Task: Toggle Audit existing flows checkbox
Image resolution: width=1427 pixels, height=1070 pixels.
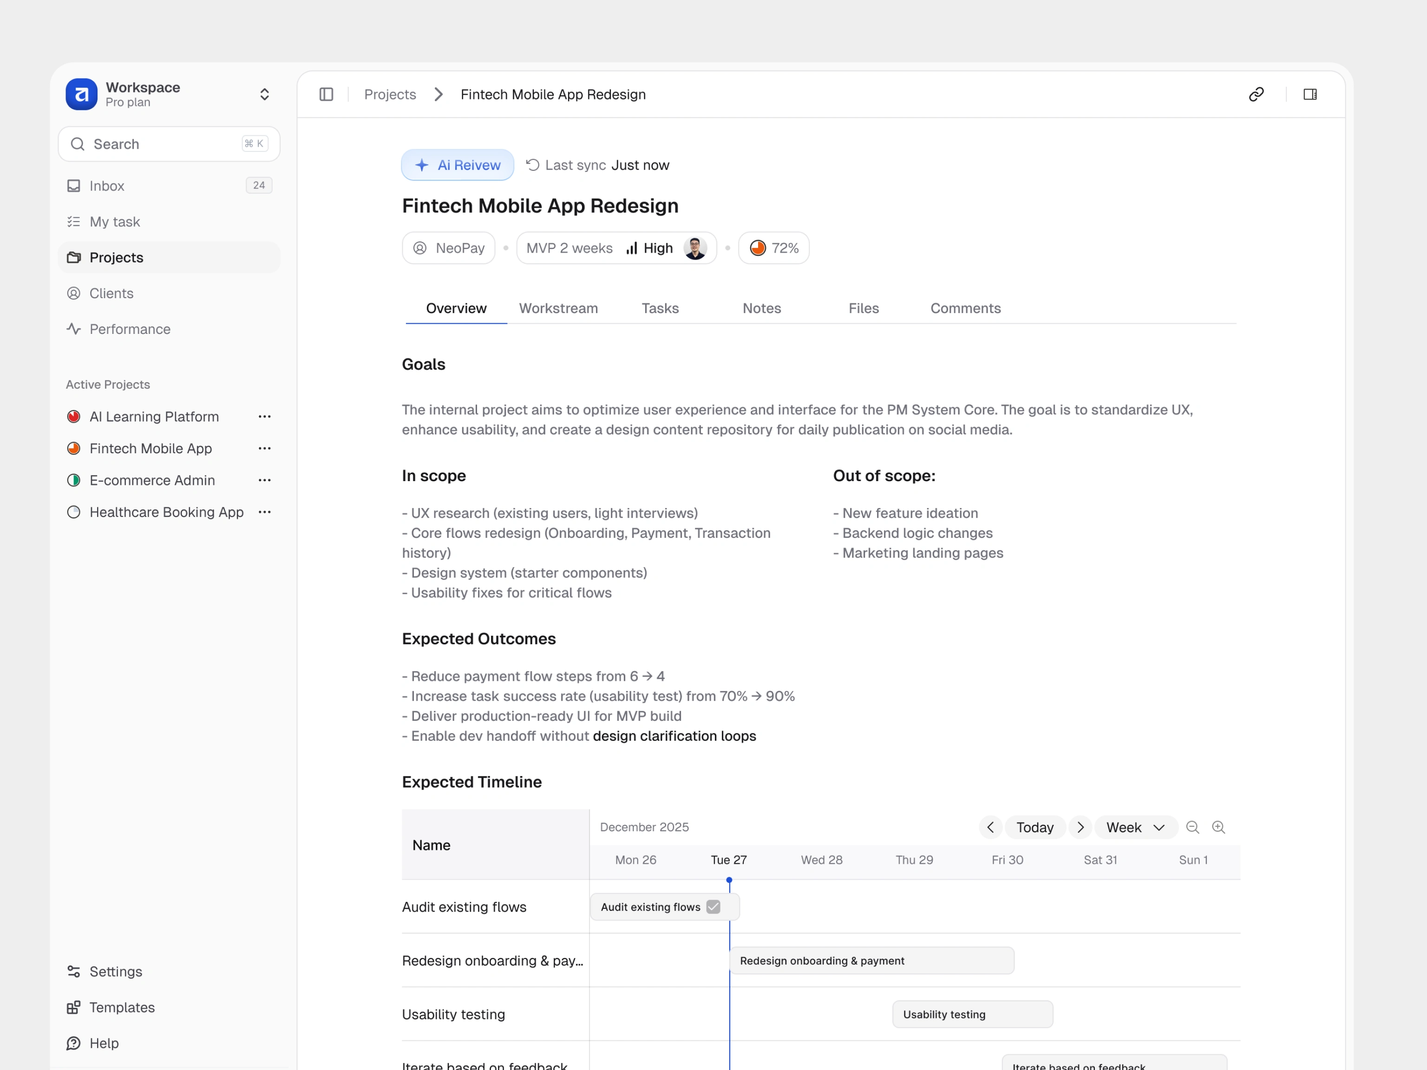Action: 713,907
